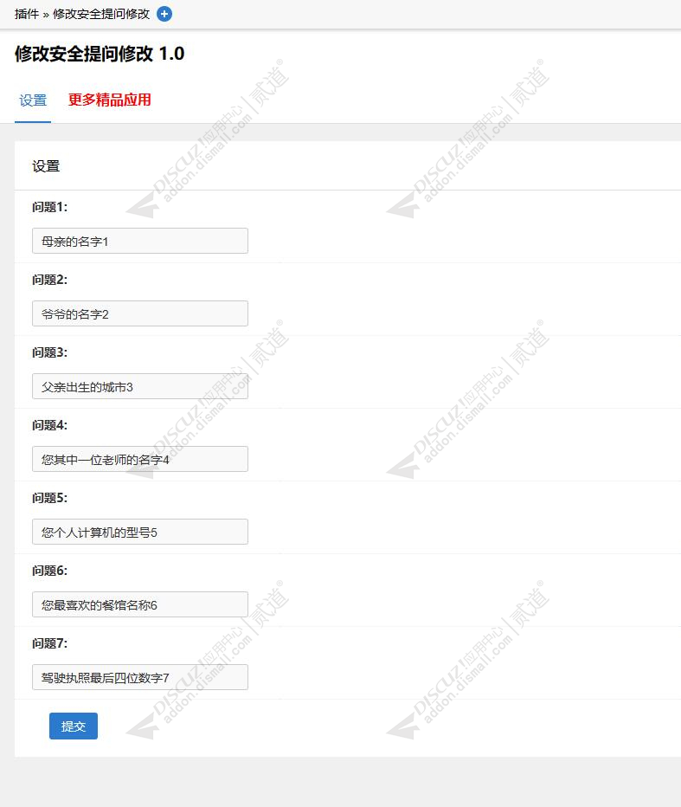Submit the form with 提交 button

pos(74,726)
